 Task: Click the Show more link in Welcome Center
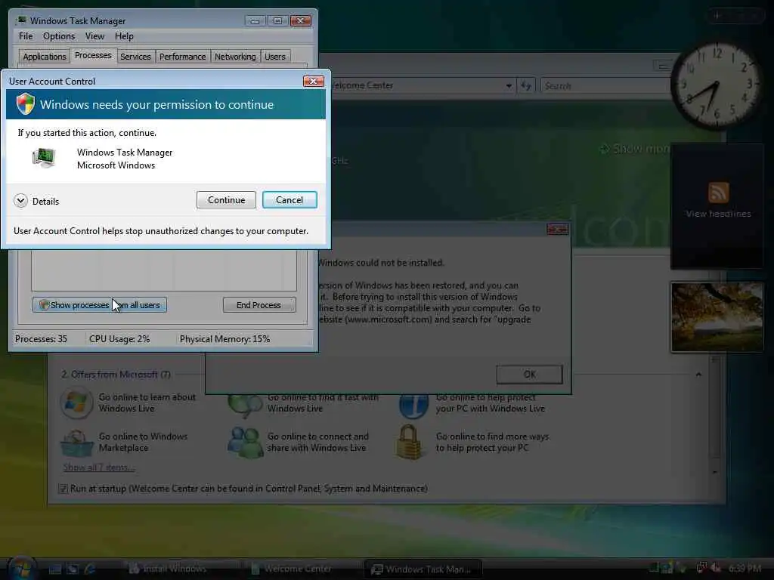click(636, 149)
